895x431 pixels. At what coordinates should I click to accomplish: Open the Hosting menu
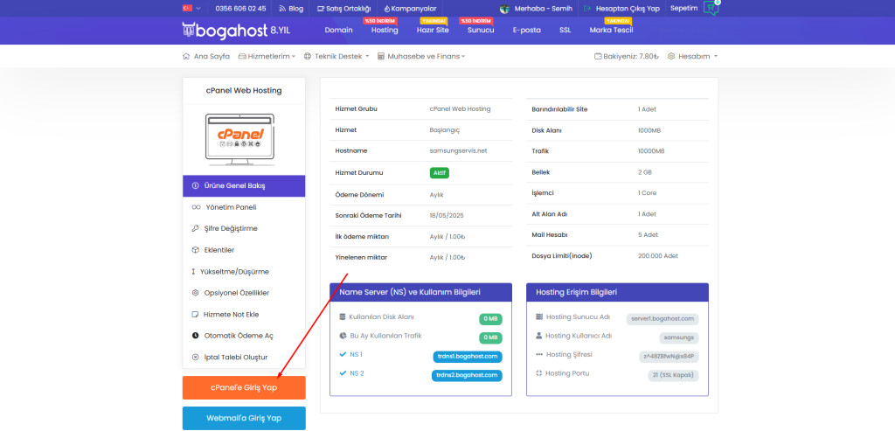385,30
